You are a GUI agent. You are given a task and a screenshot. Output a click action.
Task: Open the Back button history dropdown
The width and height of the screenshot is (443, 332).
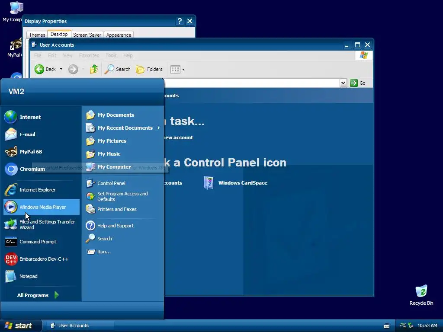point(61,69)
